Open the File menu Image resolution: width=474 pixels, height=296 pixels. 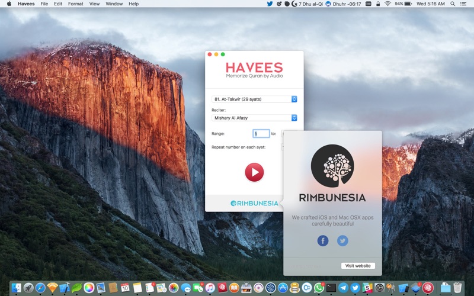(44, 4)
